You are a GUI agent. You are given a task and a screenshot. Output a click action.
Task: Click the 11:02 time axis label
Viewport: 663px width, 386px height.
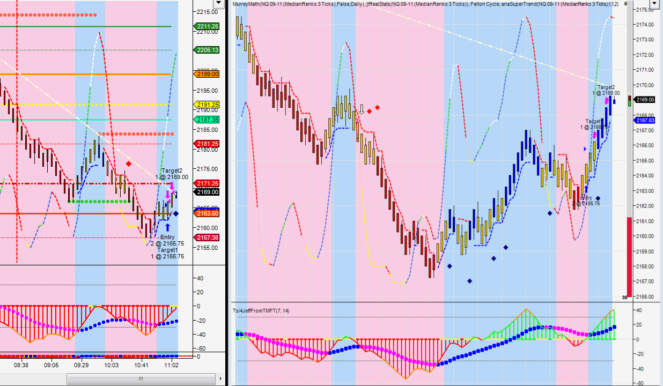click(x=172, y=365)
